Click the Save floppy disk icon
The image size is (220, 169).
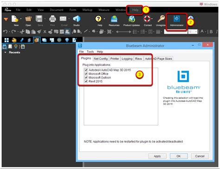[39, 19]
